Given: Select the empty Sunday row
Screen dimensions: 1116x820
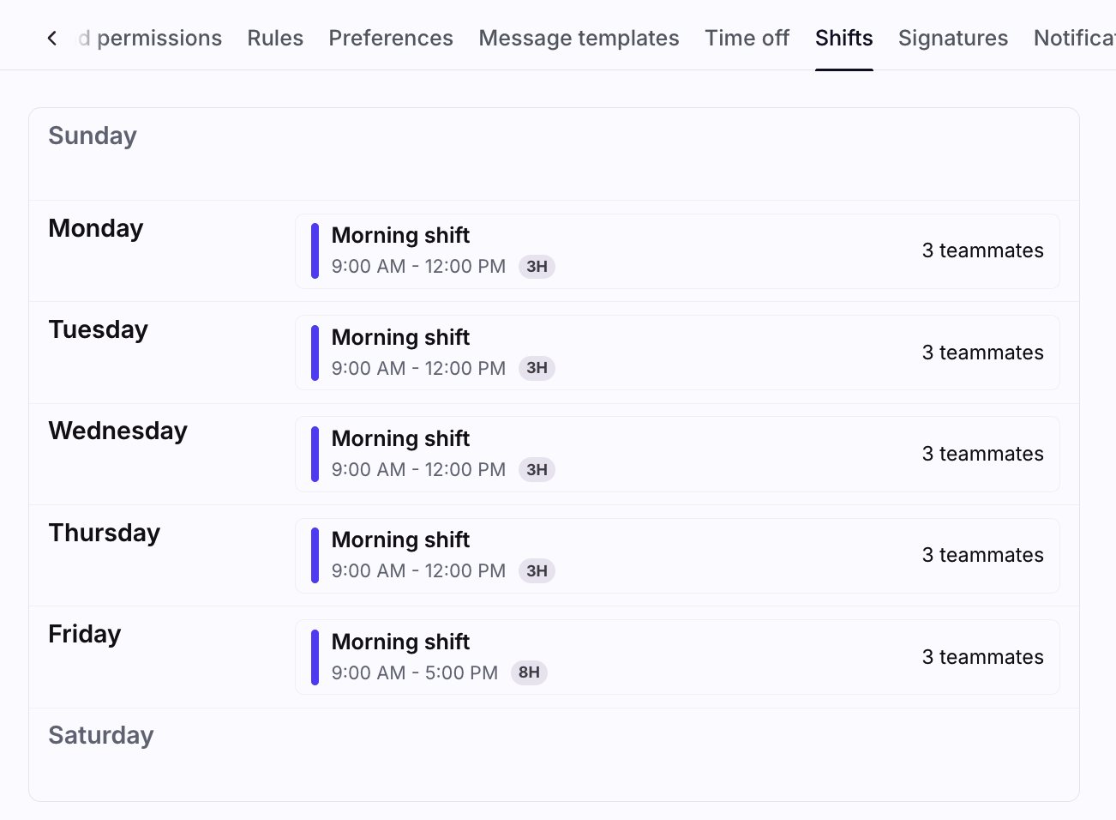Looking at the screenshot, I should coord(554,154).
